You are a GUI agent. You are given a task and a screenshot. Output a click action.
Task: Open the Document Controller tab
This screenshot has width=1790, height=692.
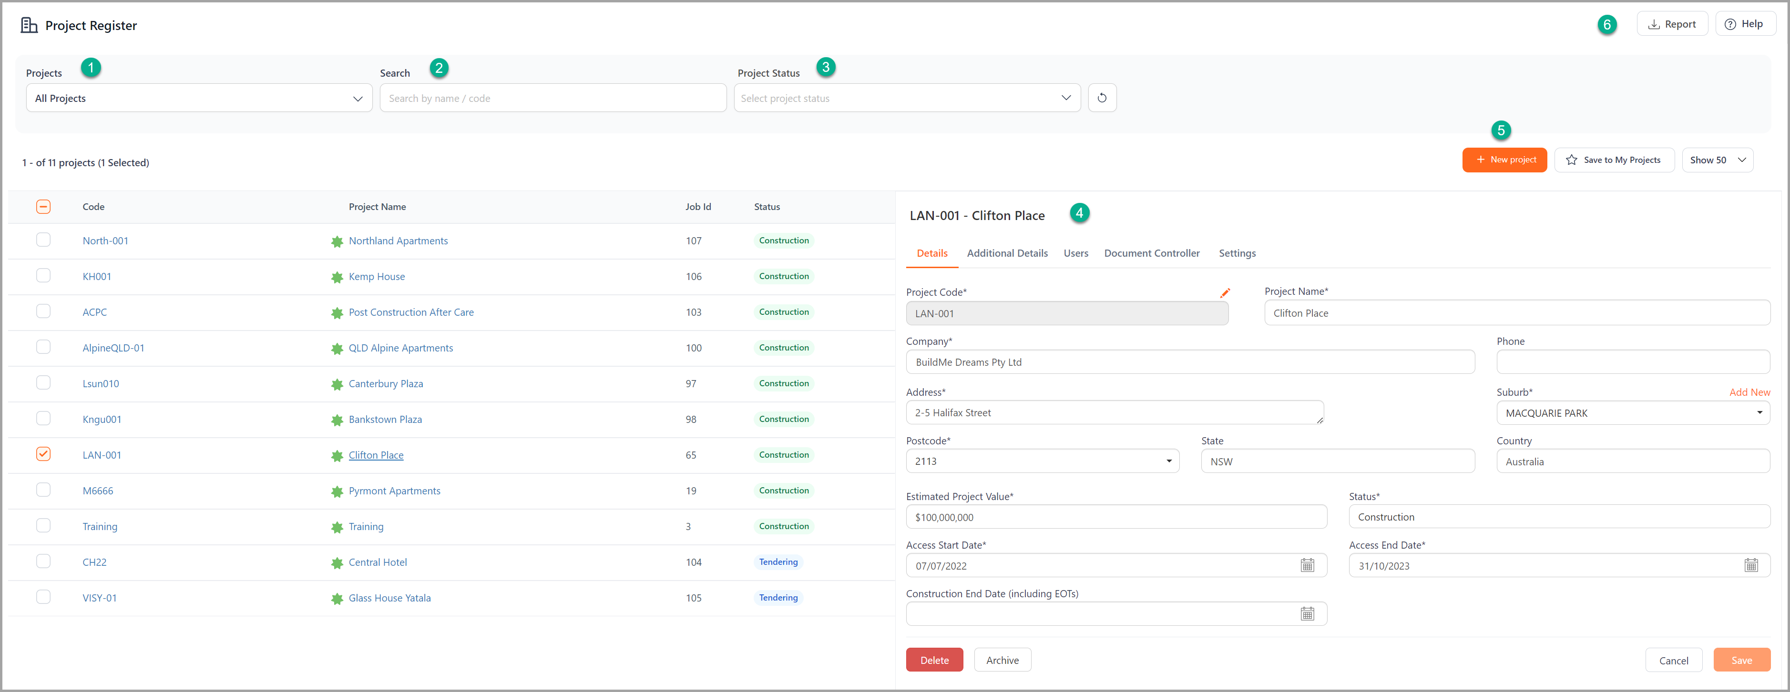pos(1151,253)
